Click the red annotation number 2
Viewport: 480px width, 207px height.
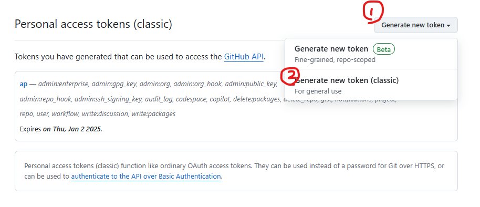point(290,76)
